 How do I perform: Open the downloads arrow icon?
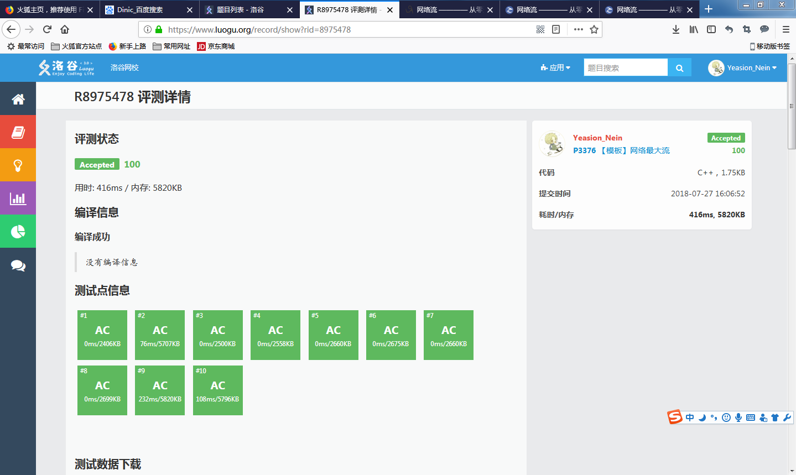click(x=676, y=29)
